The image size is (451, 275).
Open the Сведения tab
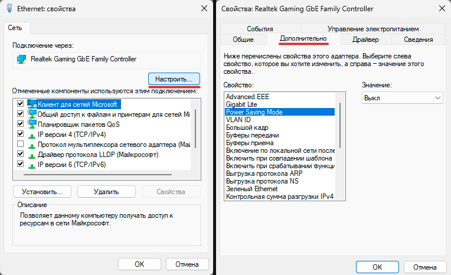418,40
